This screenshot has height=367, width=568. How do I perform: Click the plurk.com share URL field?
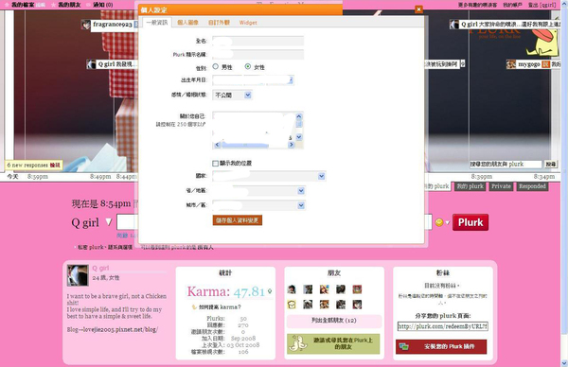coord(443,326)
